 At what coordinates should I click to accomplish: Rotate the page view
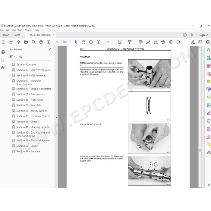pos(178,42)
